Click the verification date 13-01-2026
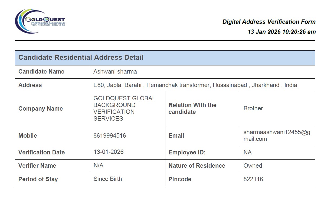The image size is (334, 212). (x=109, y=152)
